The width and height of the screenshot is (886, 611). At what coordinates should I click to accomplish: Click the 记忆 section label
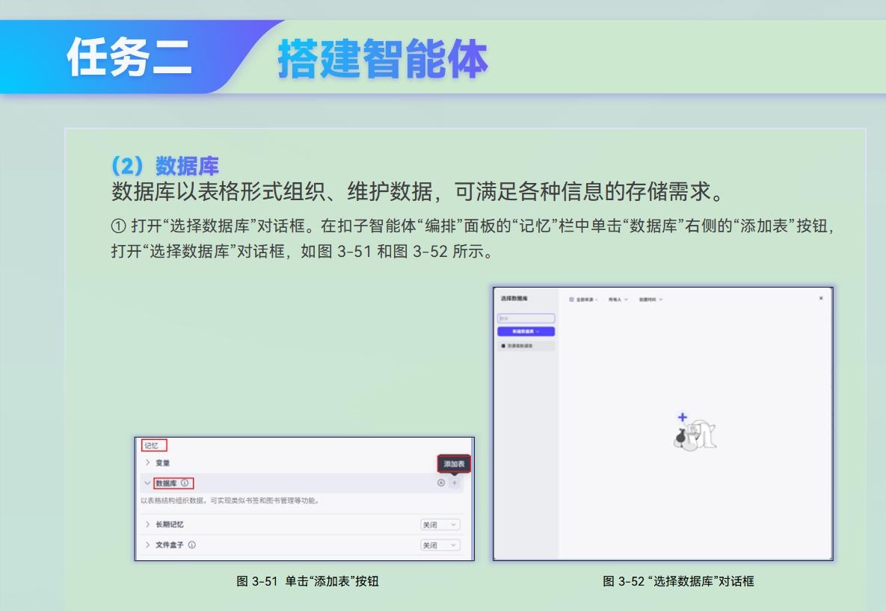(152, 445)
